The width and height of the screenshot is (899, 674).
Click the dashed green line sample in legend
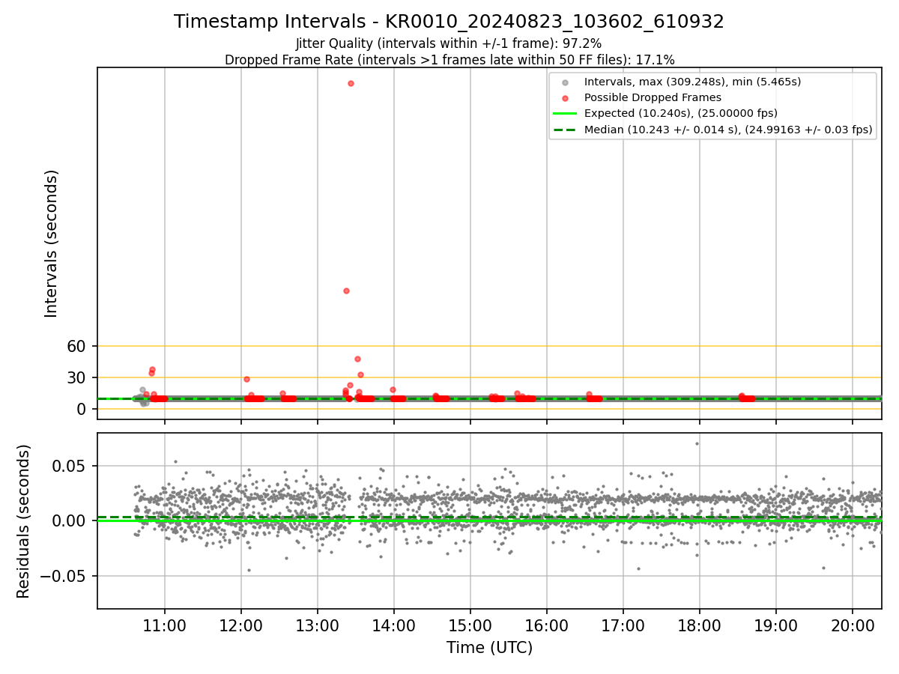(x=566, y=130)
